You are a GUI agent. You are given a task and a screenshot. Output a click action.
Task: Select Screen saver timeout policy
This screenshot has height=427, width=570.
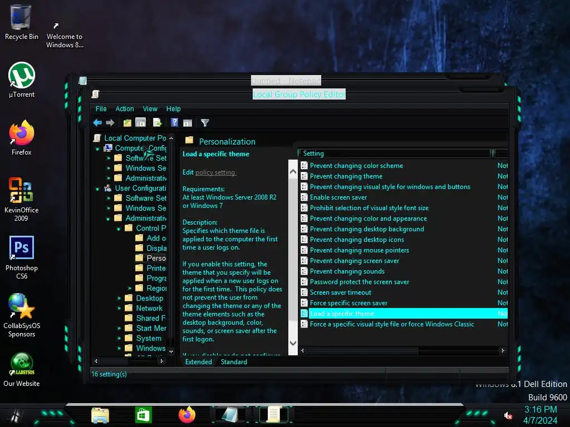point(340,292)
